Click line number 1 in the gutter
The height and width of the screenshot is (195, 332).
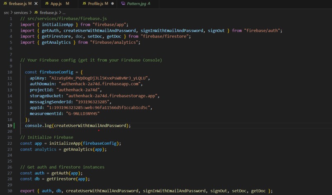point(11,19)
